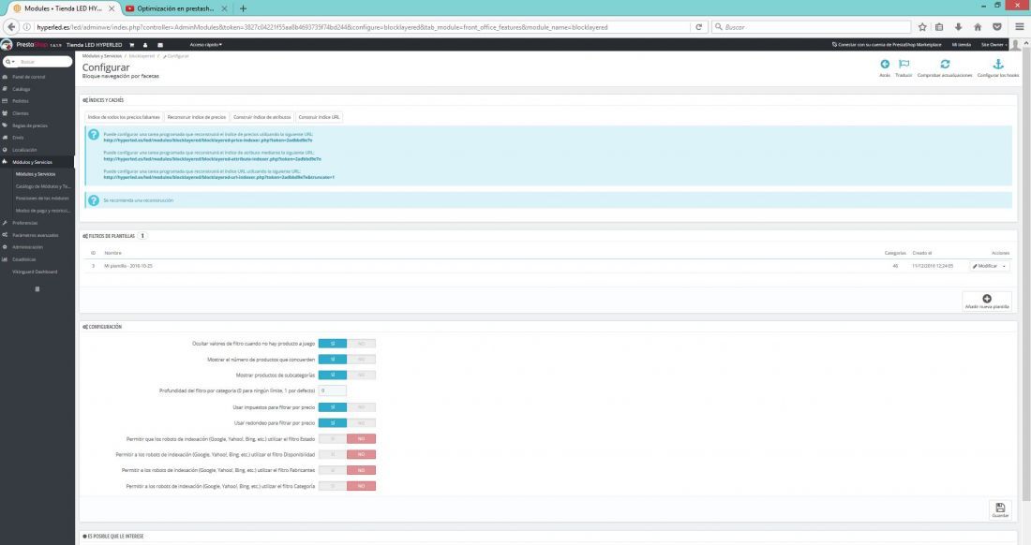Close the Optimización en prestashop tab
This screenshot has width=1031, height=545.
click(224, 8)
